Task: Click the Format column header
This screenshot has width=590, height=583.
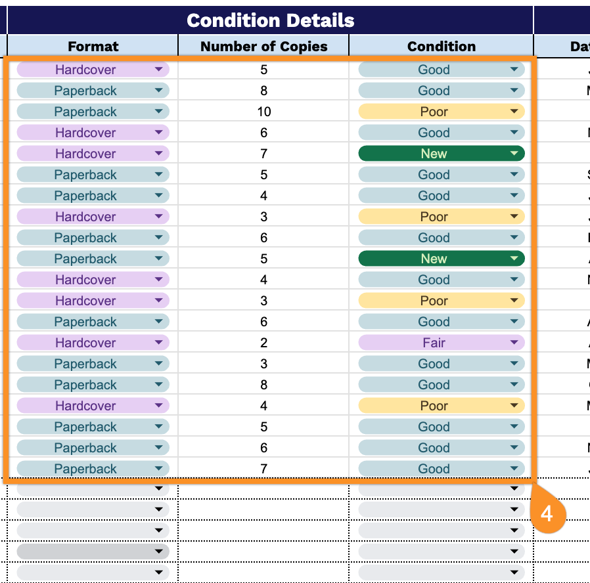Action: (93, 46)
